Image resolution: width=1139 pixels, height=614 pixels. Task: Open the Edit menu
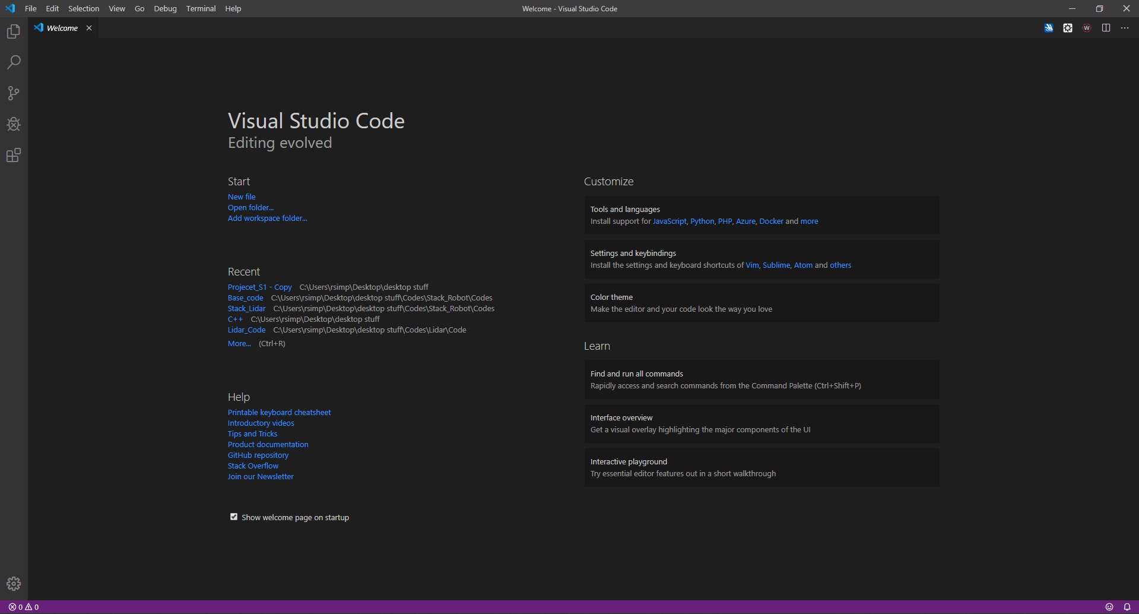point(52,8)
